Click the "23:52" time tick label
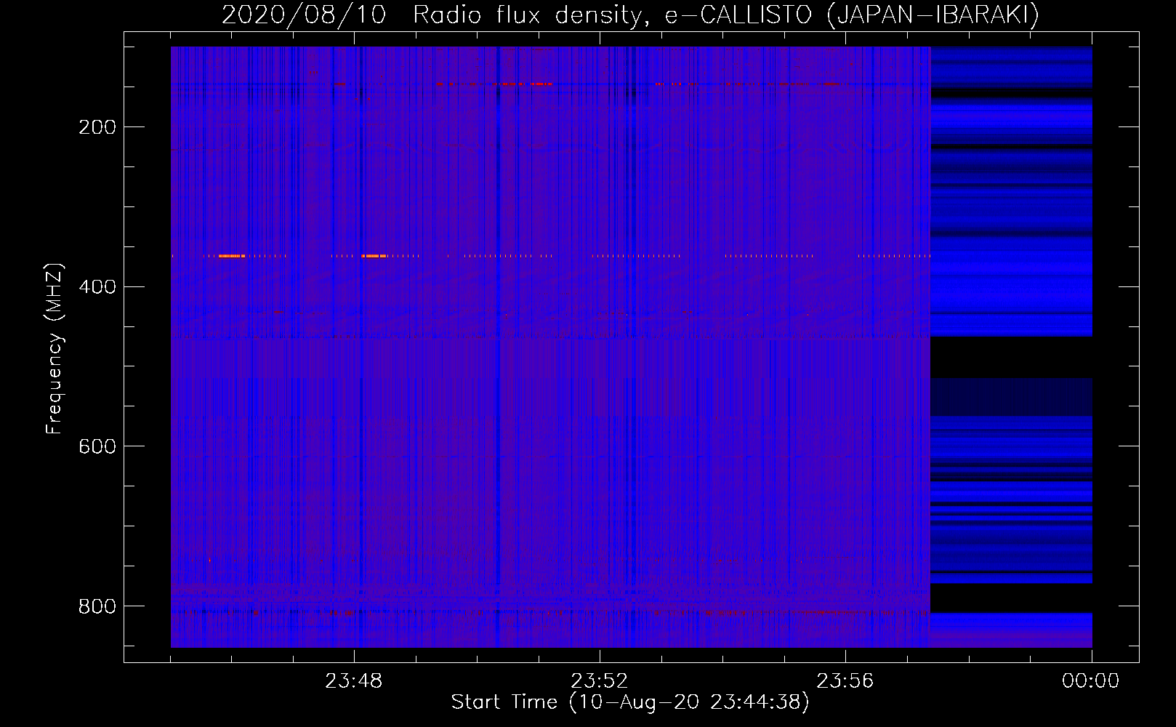Viewport: 1176px width, 727px height. (x=600, y=681)
